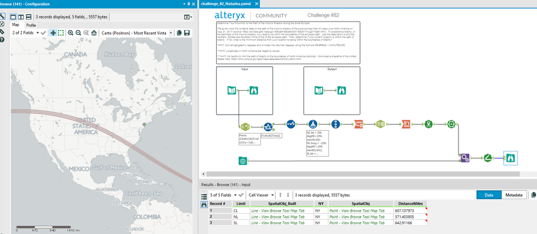Zoom in on the map
This screenshot has width=537, height=234.
coord(70,33)
